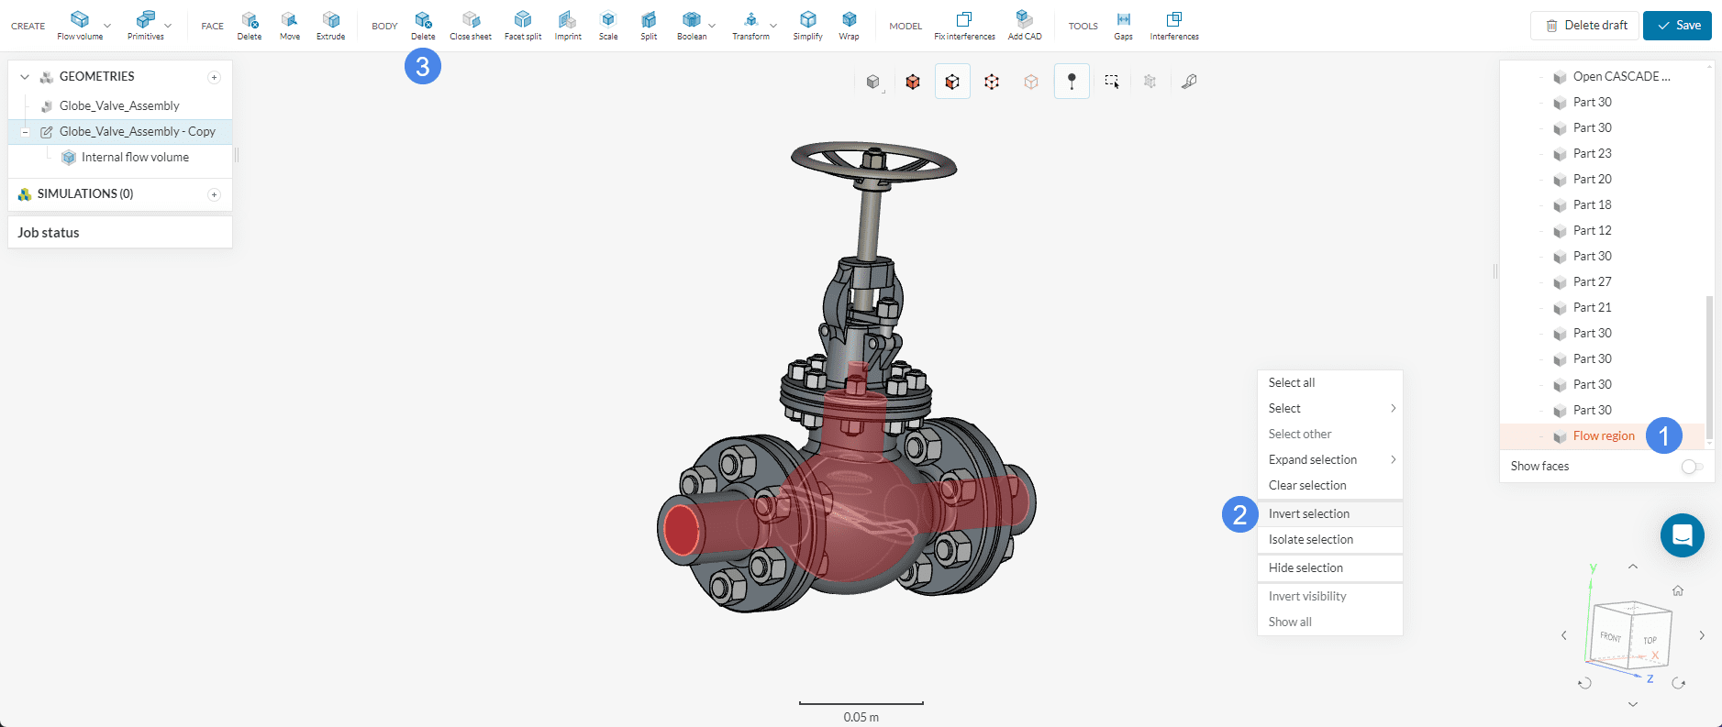The width and height of the screenshot is (1722, 727).
Task: Open the Primitives dropdown arrow
Action: tap(168, 26)
